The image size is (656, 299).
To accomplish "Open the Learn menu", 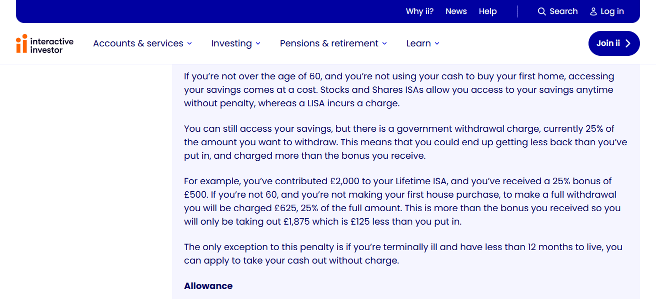I will (x=418, y=43).
